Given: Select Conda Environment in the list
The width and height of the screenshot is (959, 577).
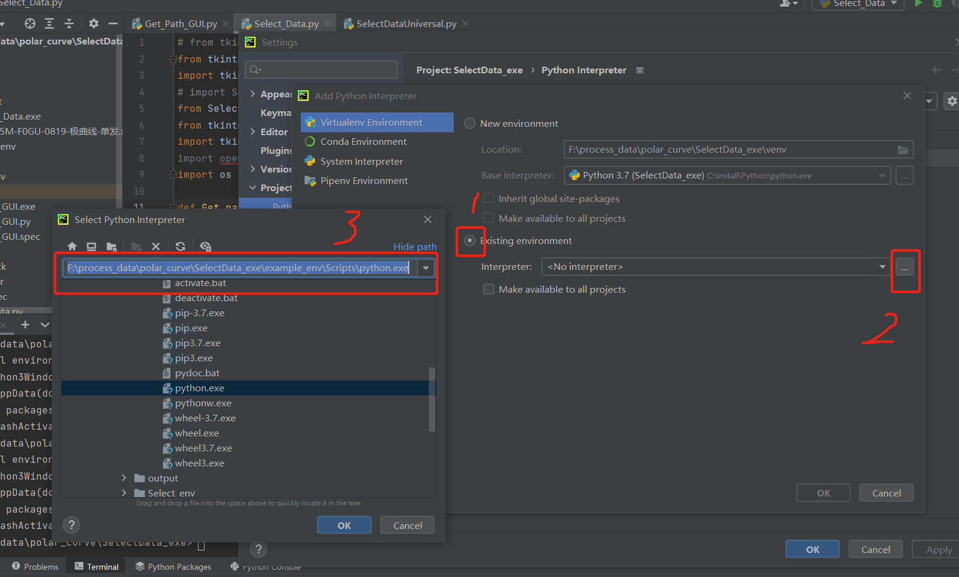Looking at the screenshot, I should pyautogui.click(x=363, y=142).
